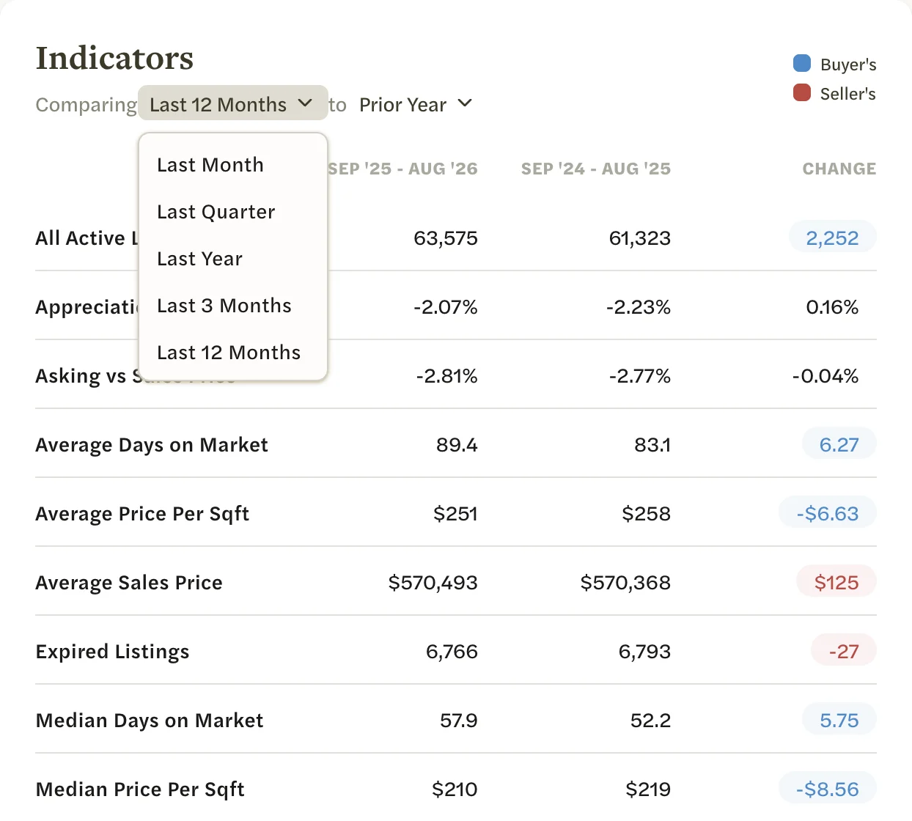The height and width of the screenshot is (821, 912).
Task: Click the -$6.63 change badge
Action: (x=828, y=513)
